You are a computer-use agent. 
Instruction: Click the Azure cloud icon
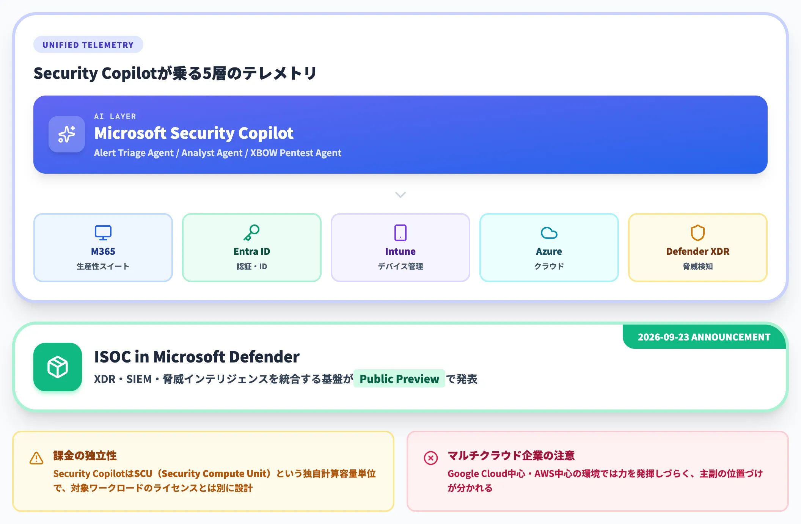pos(549,233)
